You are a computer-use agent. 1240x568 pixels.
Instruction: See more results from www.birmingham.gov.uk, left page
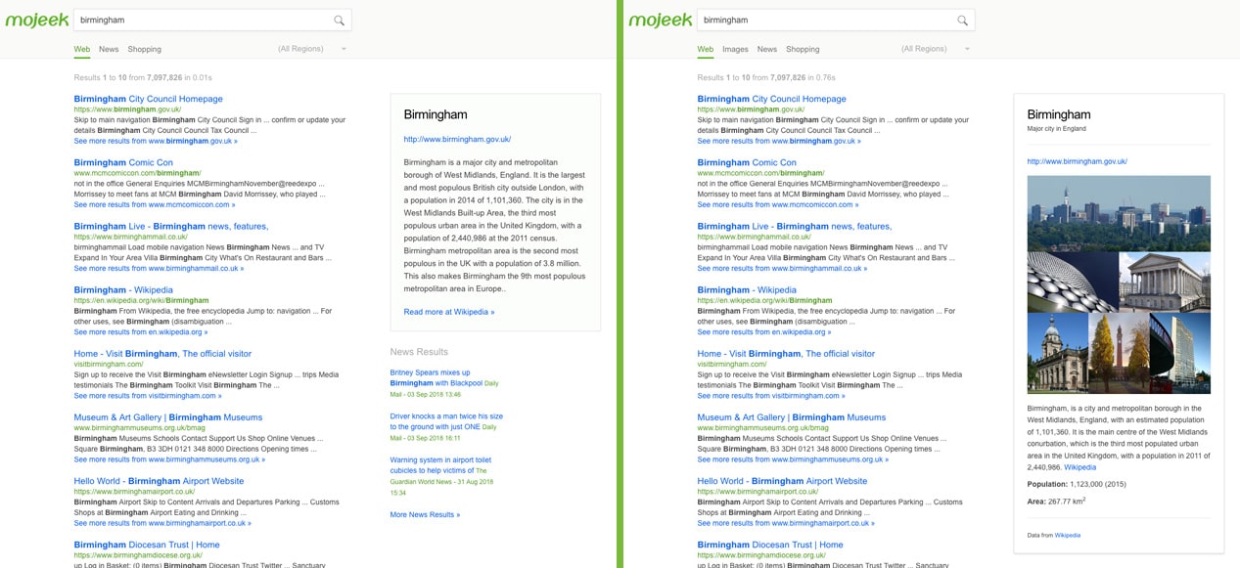coord(156,141)
